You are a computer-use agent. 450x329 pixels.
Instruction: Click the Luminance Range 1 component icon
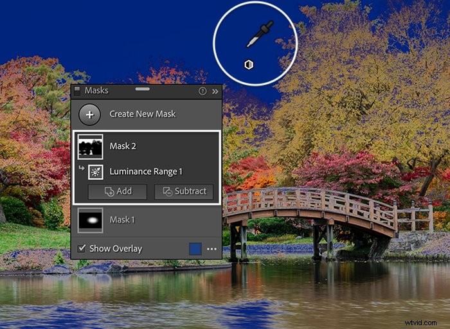point(96,172)
